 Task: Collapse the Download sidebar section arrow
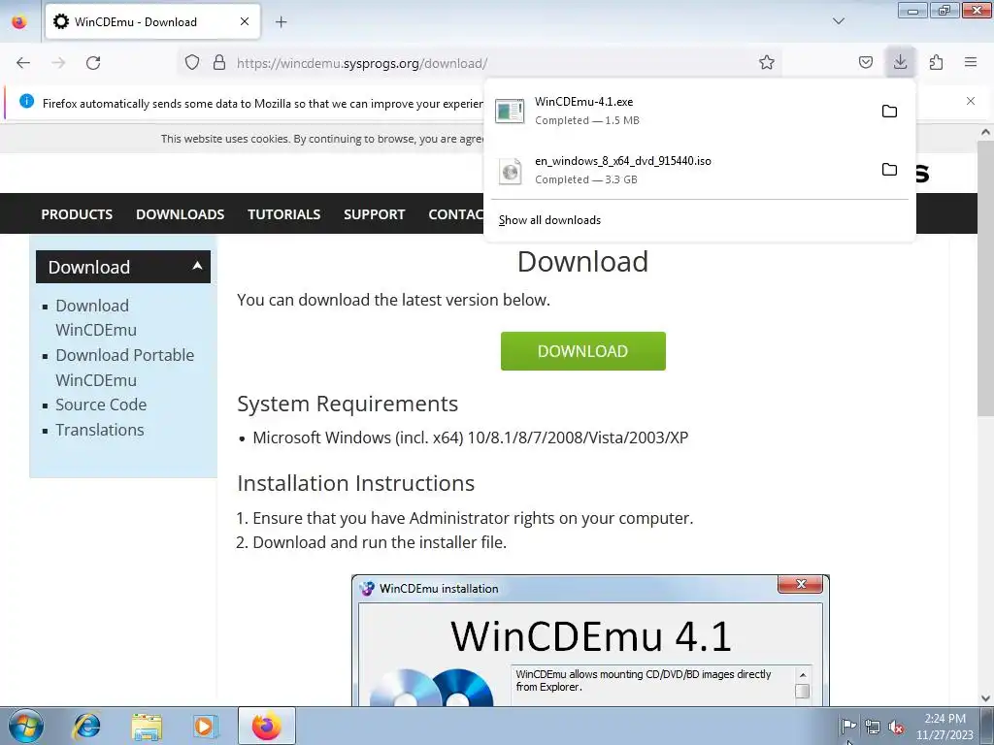click(x=197, y=266)
